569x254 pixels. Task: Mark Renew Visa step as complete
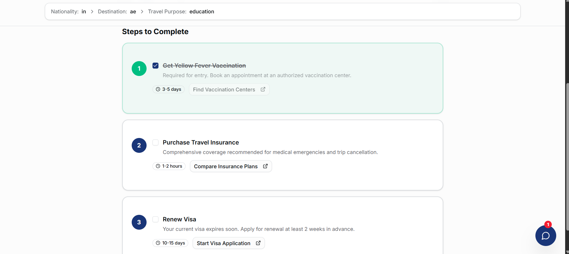(x=155, y=219)
